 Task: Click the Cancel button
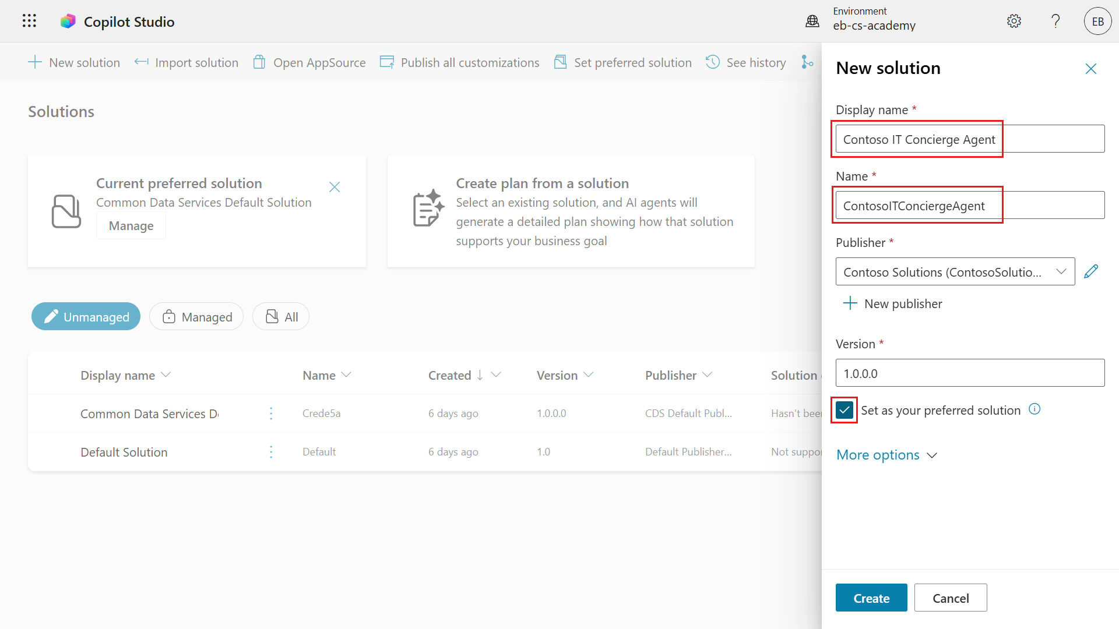[x=951, y=598]
